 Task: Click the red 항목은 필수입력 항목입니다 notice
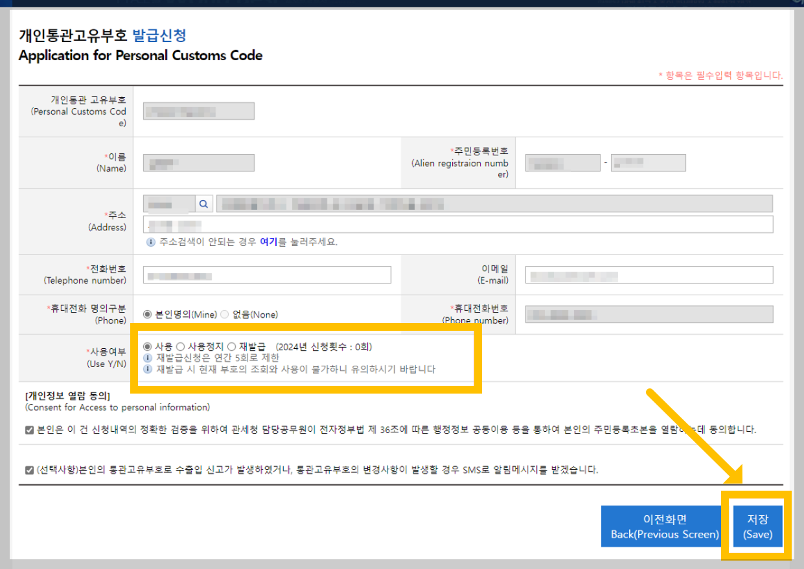point(720,75)
